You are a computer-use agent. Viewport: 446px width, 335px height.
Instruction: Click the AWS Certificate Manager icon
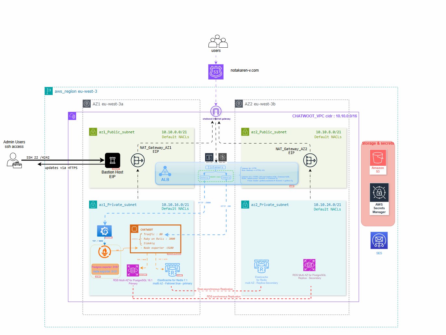pos(209,157)
